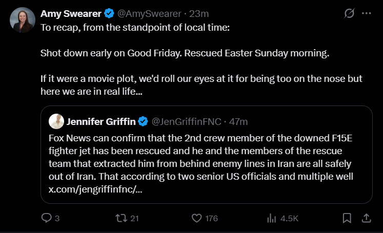Click the reply speech bubble icon
The image size is (383, 233).
click(47, 218)
